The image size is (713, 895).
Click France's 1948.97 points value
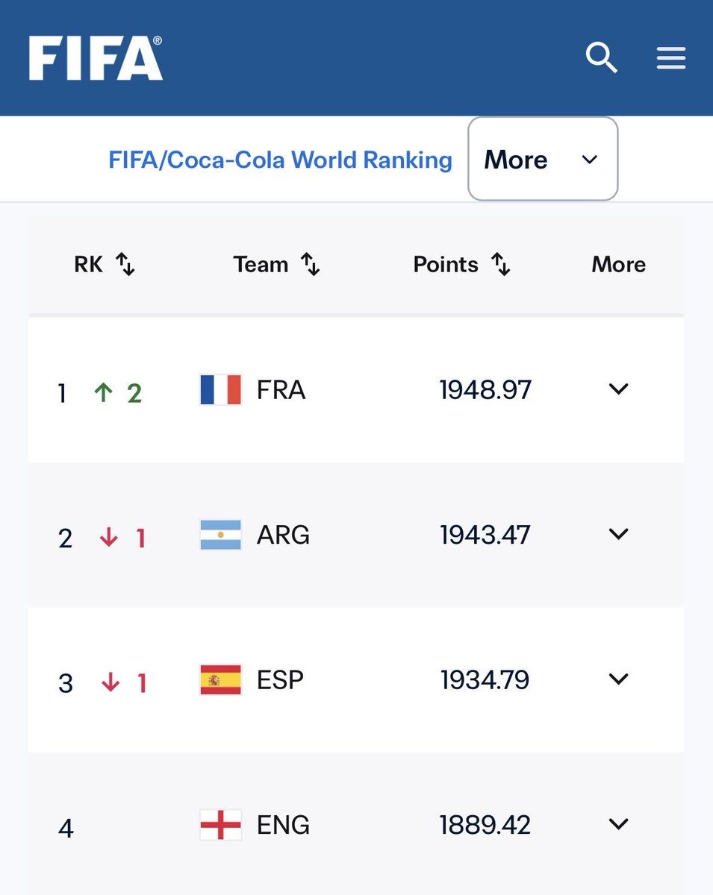pyautogui.click(x=485, y=389)
